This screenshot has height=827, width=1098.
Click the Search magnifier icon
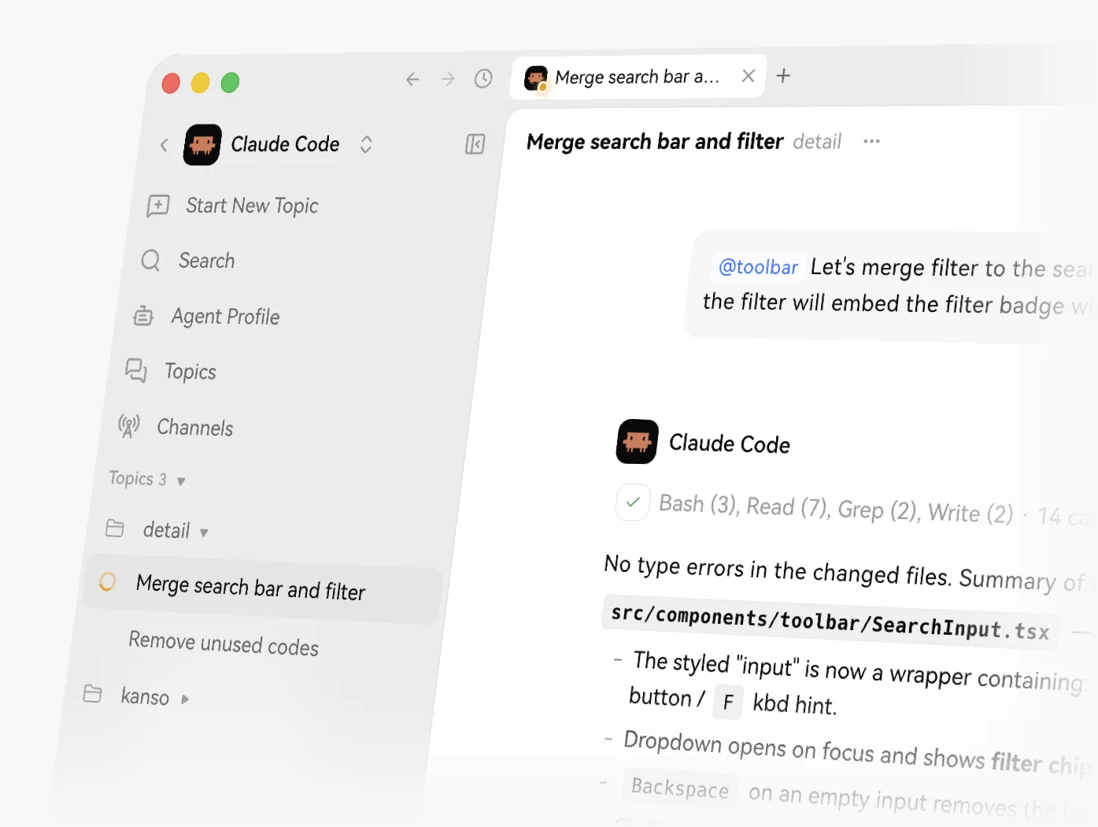tap(150, 260)
